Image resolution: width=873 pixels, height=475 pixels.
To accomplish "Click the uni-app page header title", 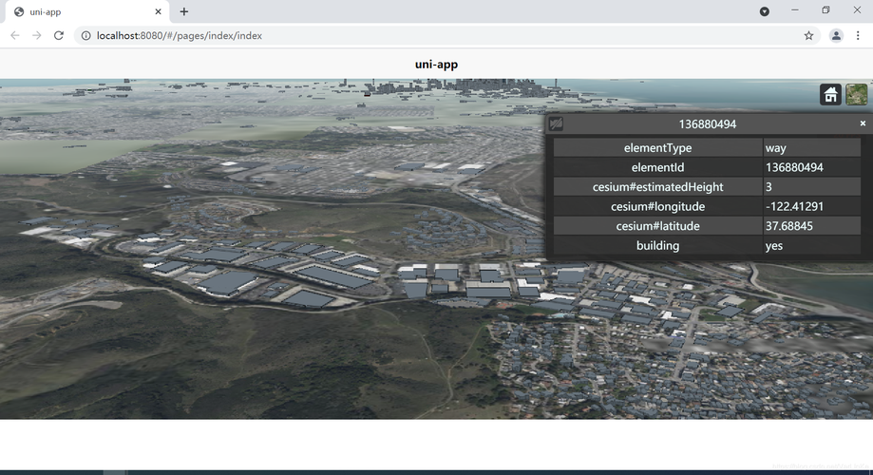I will click(x=437, y=64).
